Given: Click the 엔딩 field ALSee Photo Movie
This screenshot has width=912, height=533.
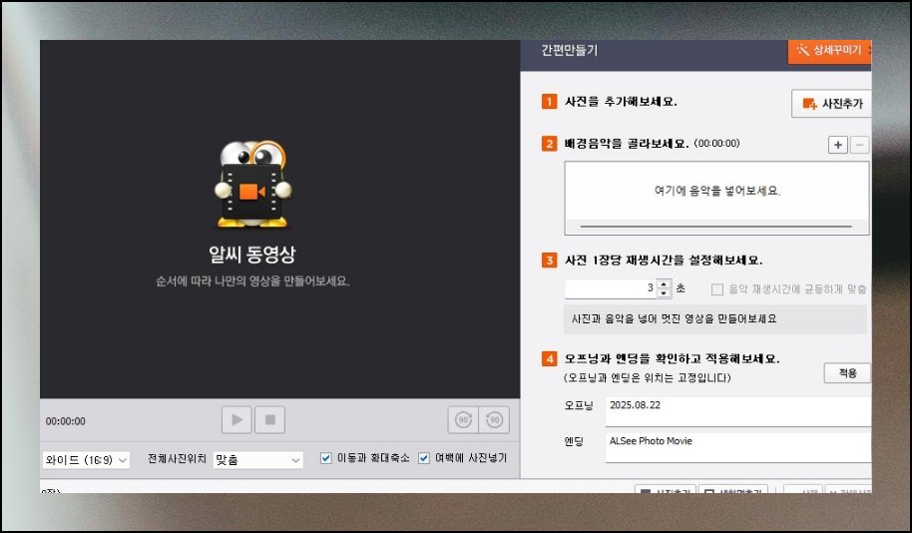Looking at the screenshot, I should tap(738, 447).
